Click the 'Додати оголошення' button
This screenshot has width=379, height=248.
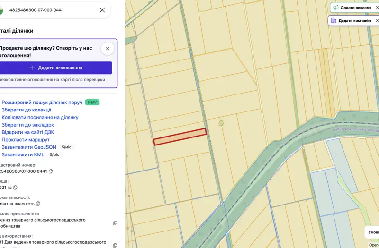click(x=55, y=68)
